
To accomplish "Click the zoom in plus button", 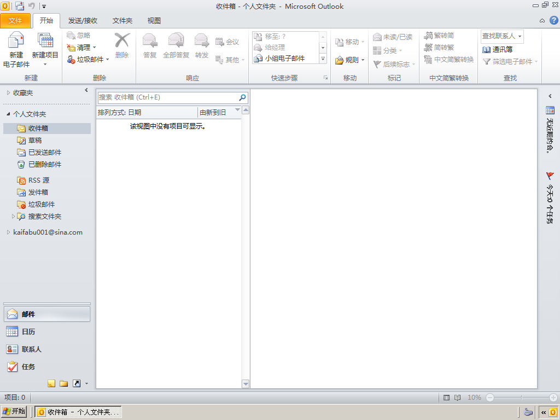I will [553, 398].
